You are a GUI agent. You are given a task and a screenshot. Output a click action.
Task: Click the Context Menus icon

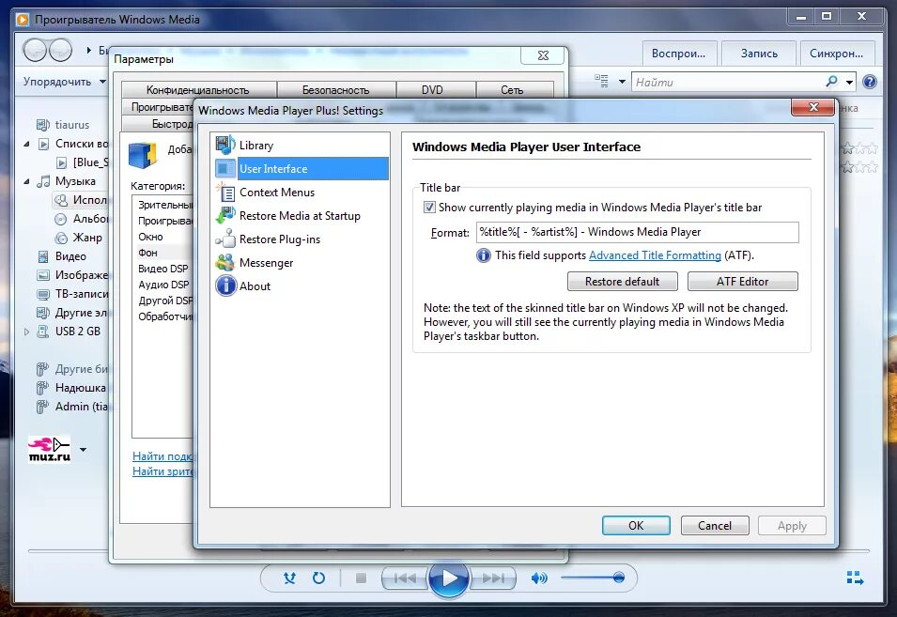225,193
